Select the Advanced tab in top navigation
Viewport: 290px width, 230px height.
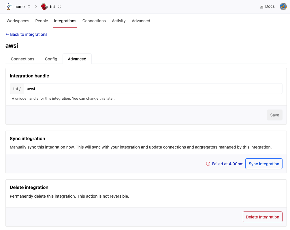pyautogui.click(x=141, y=21)
